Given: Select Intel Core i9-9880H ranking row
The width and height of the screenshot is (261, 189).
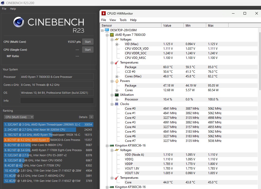Looking at the screenshot, I should click(x=48, y=145).
